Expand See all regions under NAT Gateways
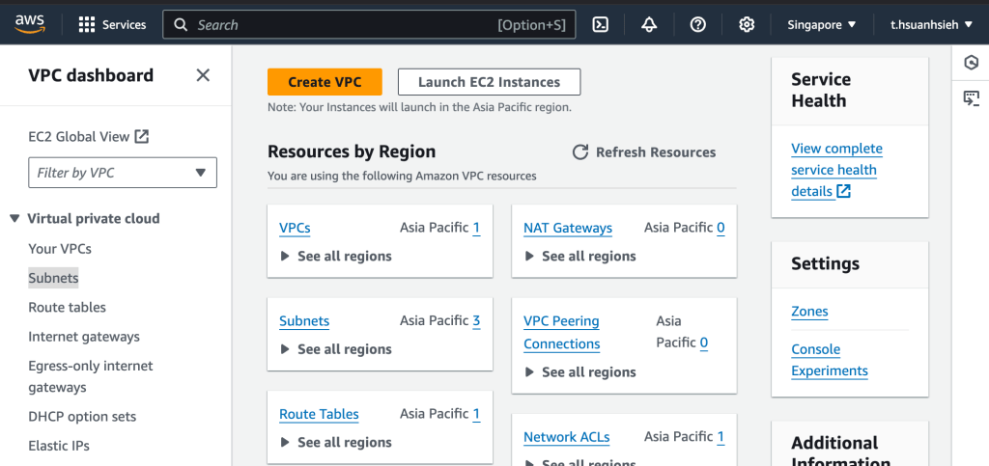989x466 pixels. click(579, 257)
